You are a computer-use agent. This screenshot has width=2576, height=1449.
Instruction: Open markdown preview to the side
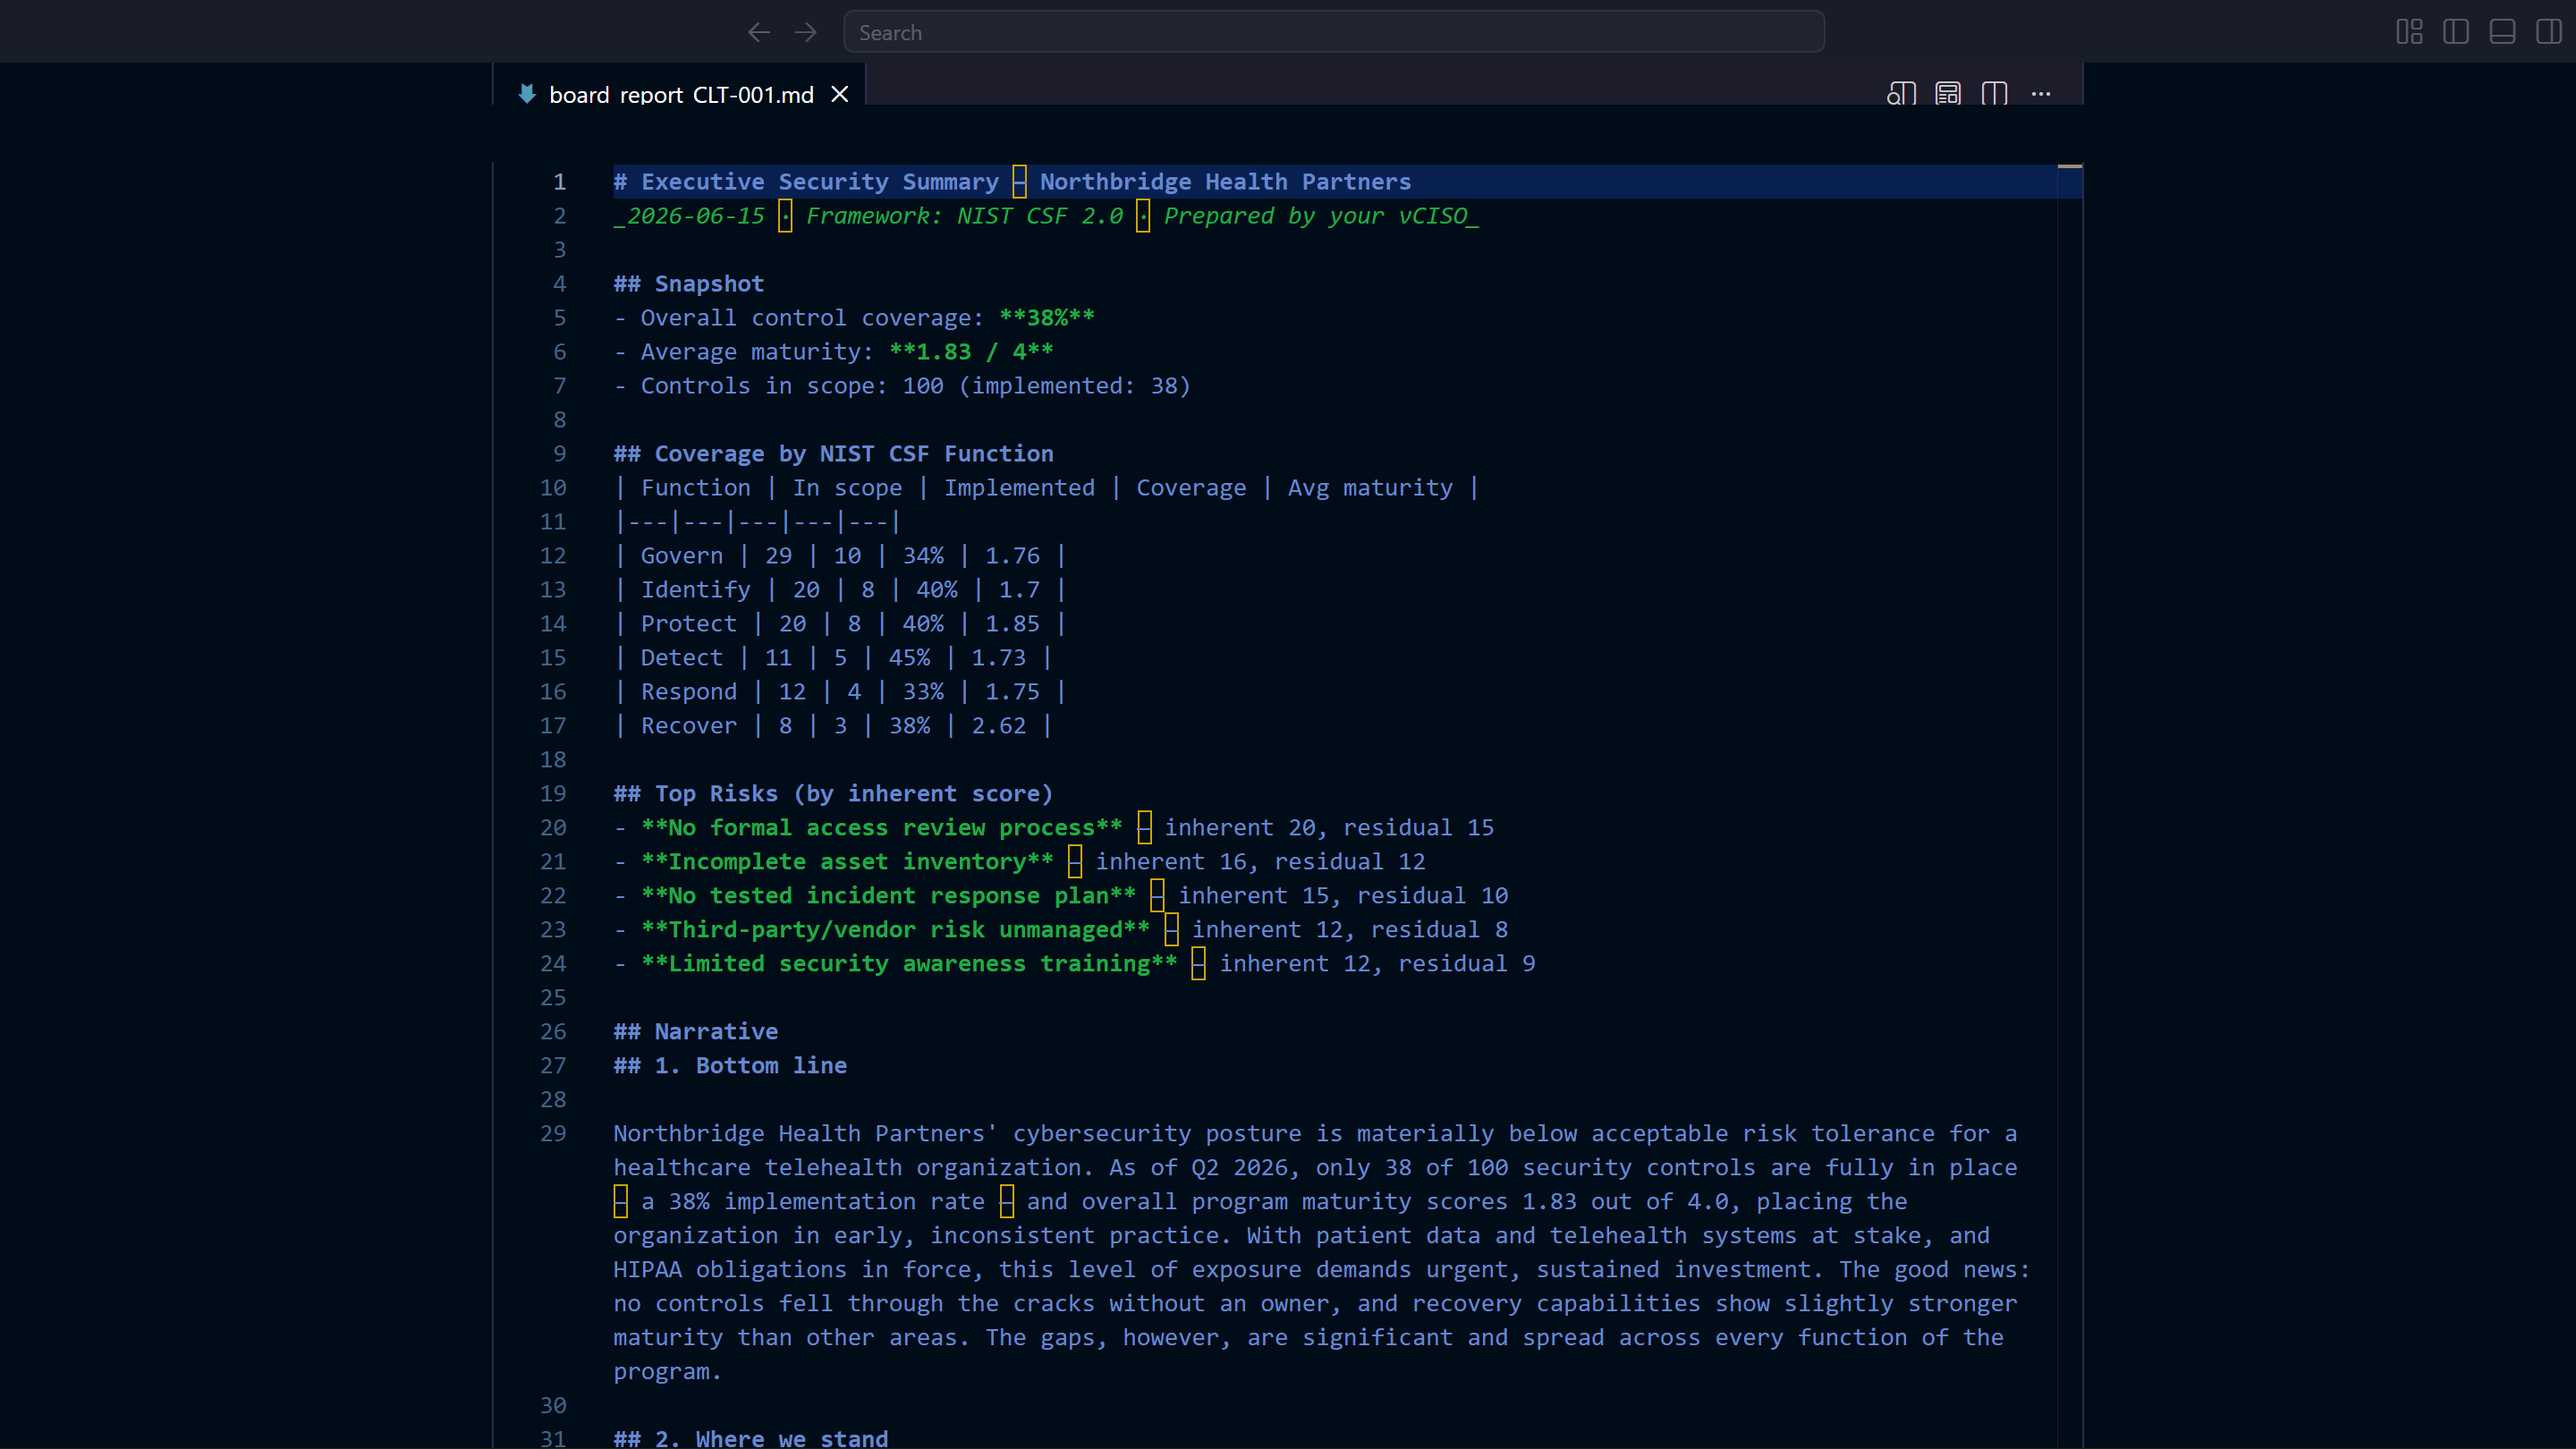[1901, 94]
